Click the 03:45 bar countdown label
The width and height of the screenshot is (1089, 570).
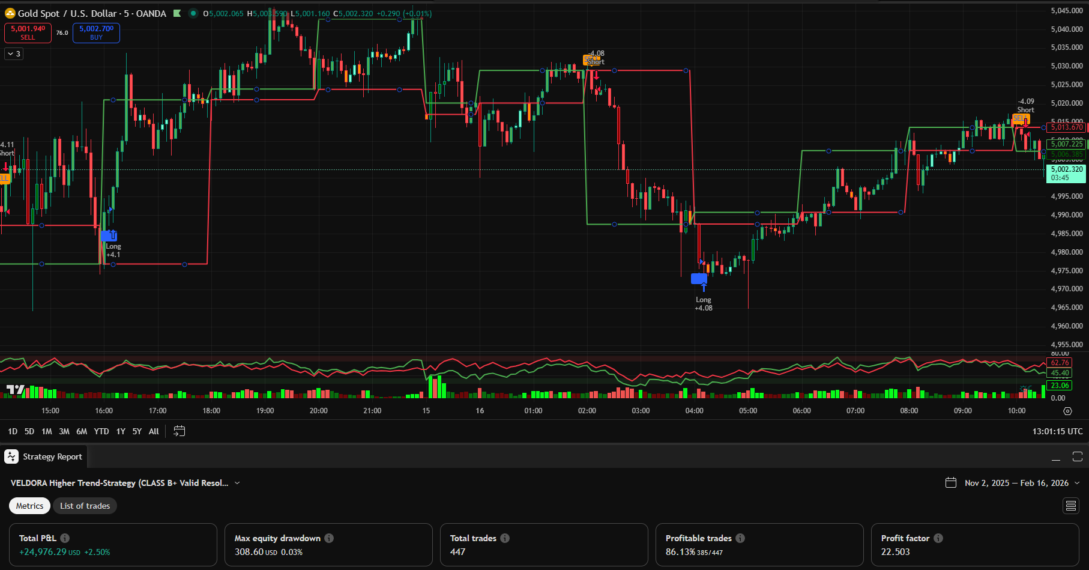click(1060, 178)
